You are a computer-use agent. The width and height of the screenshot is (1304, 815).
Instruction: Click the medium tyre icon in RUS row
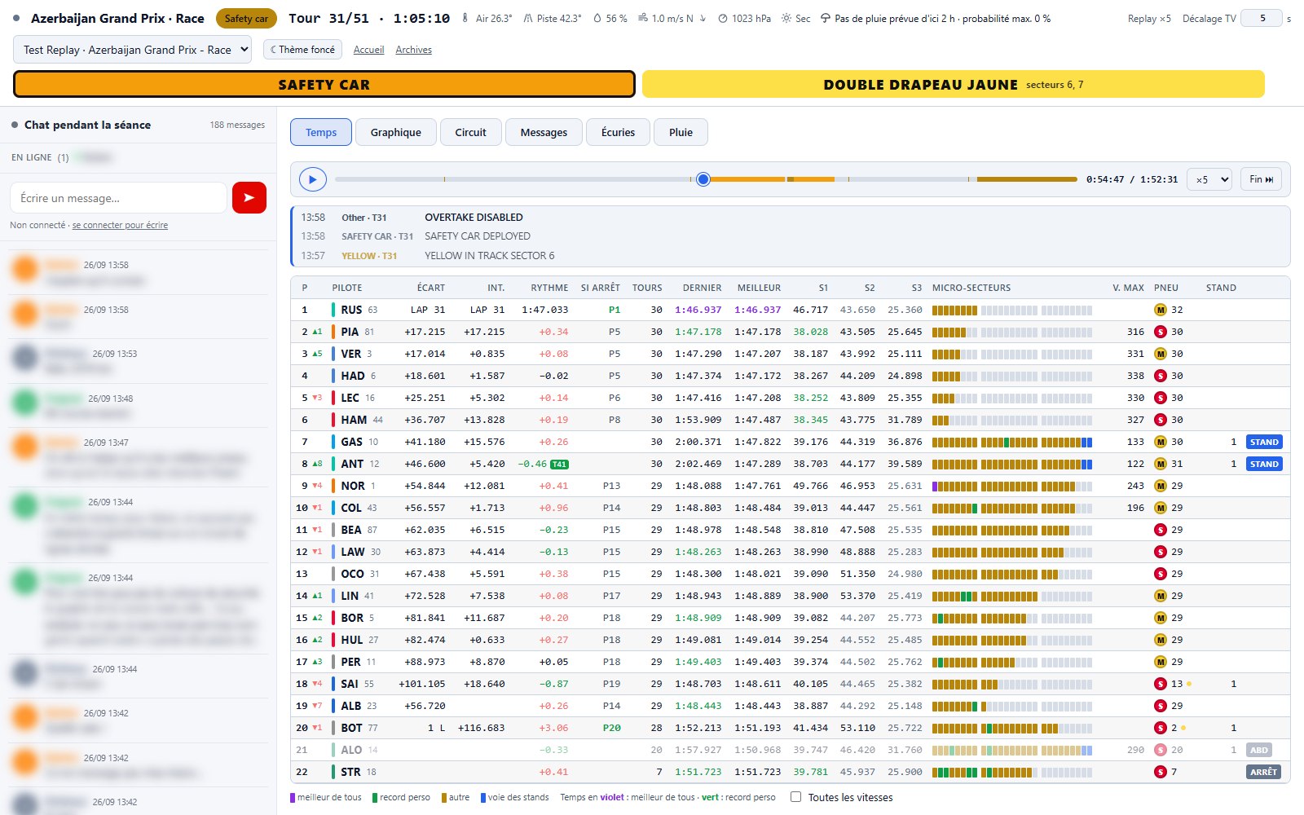click(x=1161, y=310)
